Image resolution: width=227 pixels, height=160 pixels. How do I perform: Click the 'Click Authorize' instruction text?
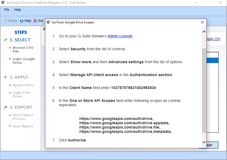coord(73,140)
